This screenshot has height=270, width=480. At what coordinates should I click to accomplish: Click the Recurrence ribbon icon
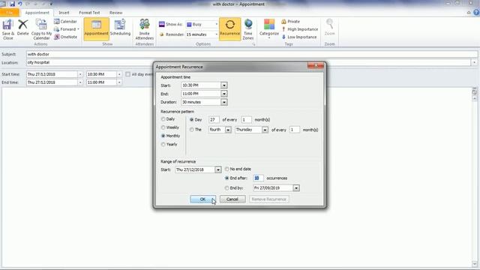click(230, 28)
